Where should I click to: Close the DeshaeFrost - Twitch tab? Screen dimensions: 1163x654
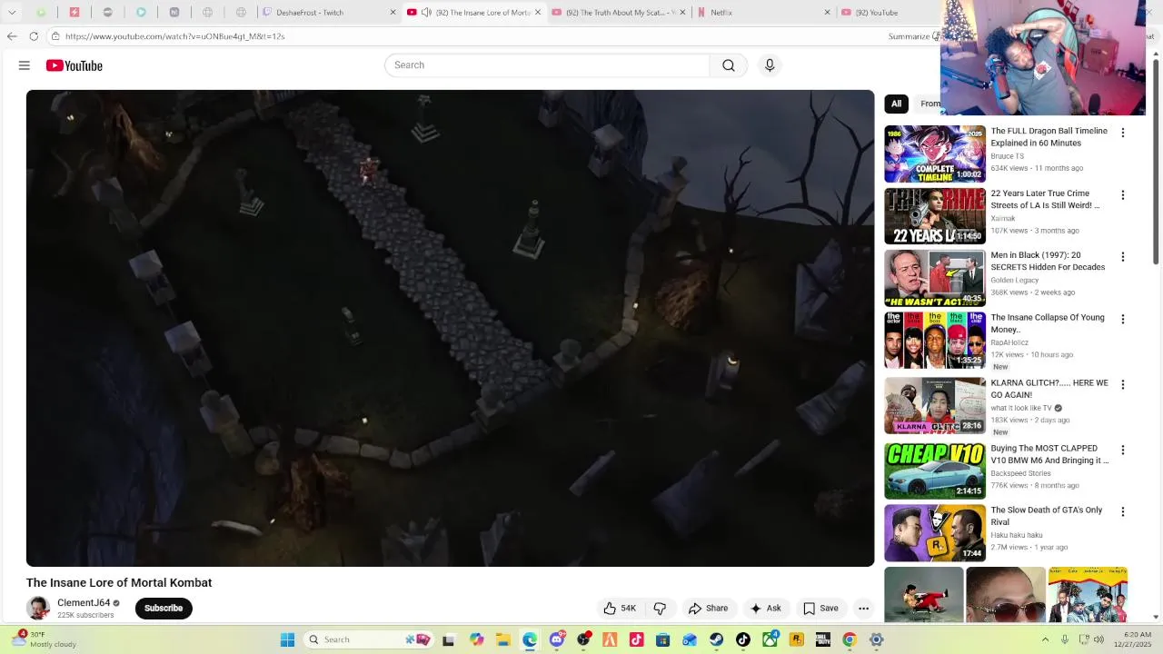[x=393, y=13]
